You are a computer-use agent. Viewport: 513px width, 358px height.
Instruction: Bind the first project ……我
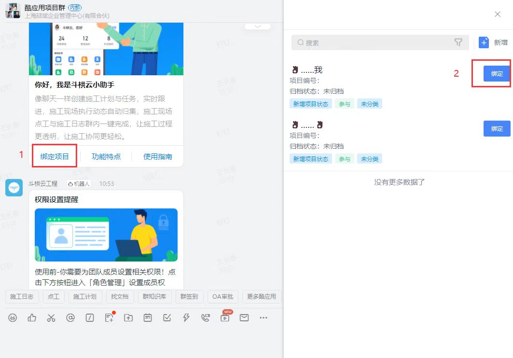point(497,74)
